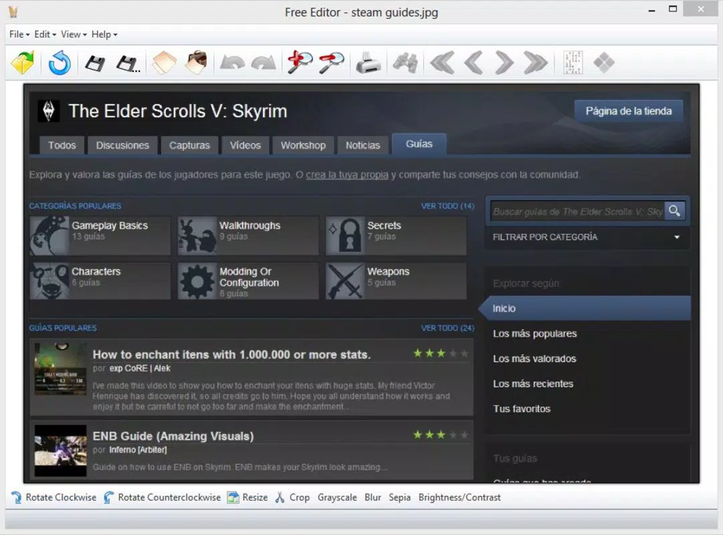Open the 'How to enchant itens' guide title
This screenshot has width=723, height=535.
(x=231, y=354)
